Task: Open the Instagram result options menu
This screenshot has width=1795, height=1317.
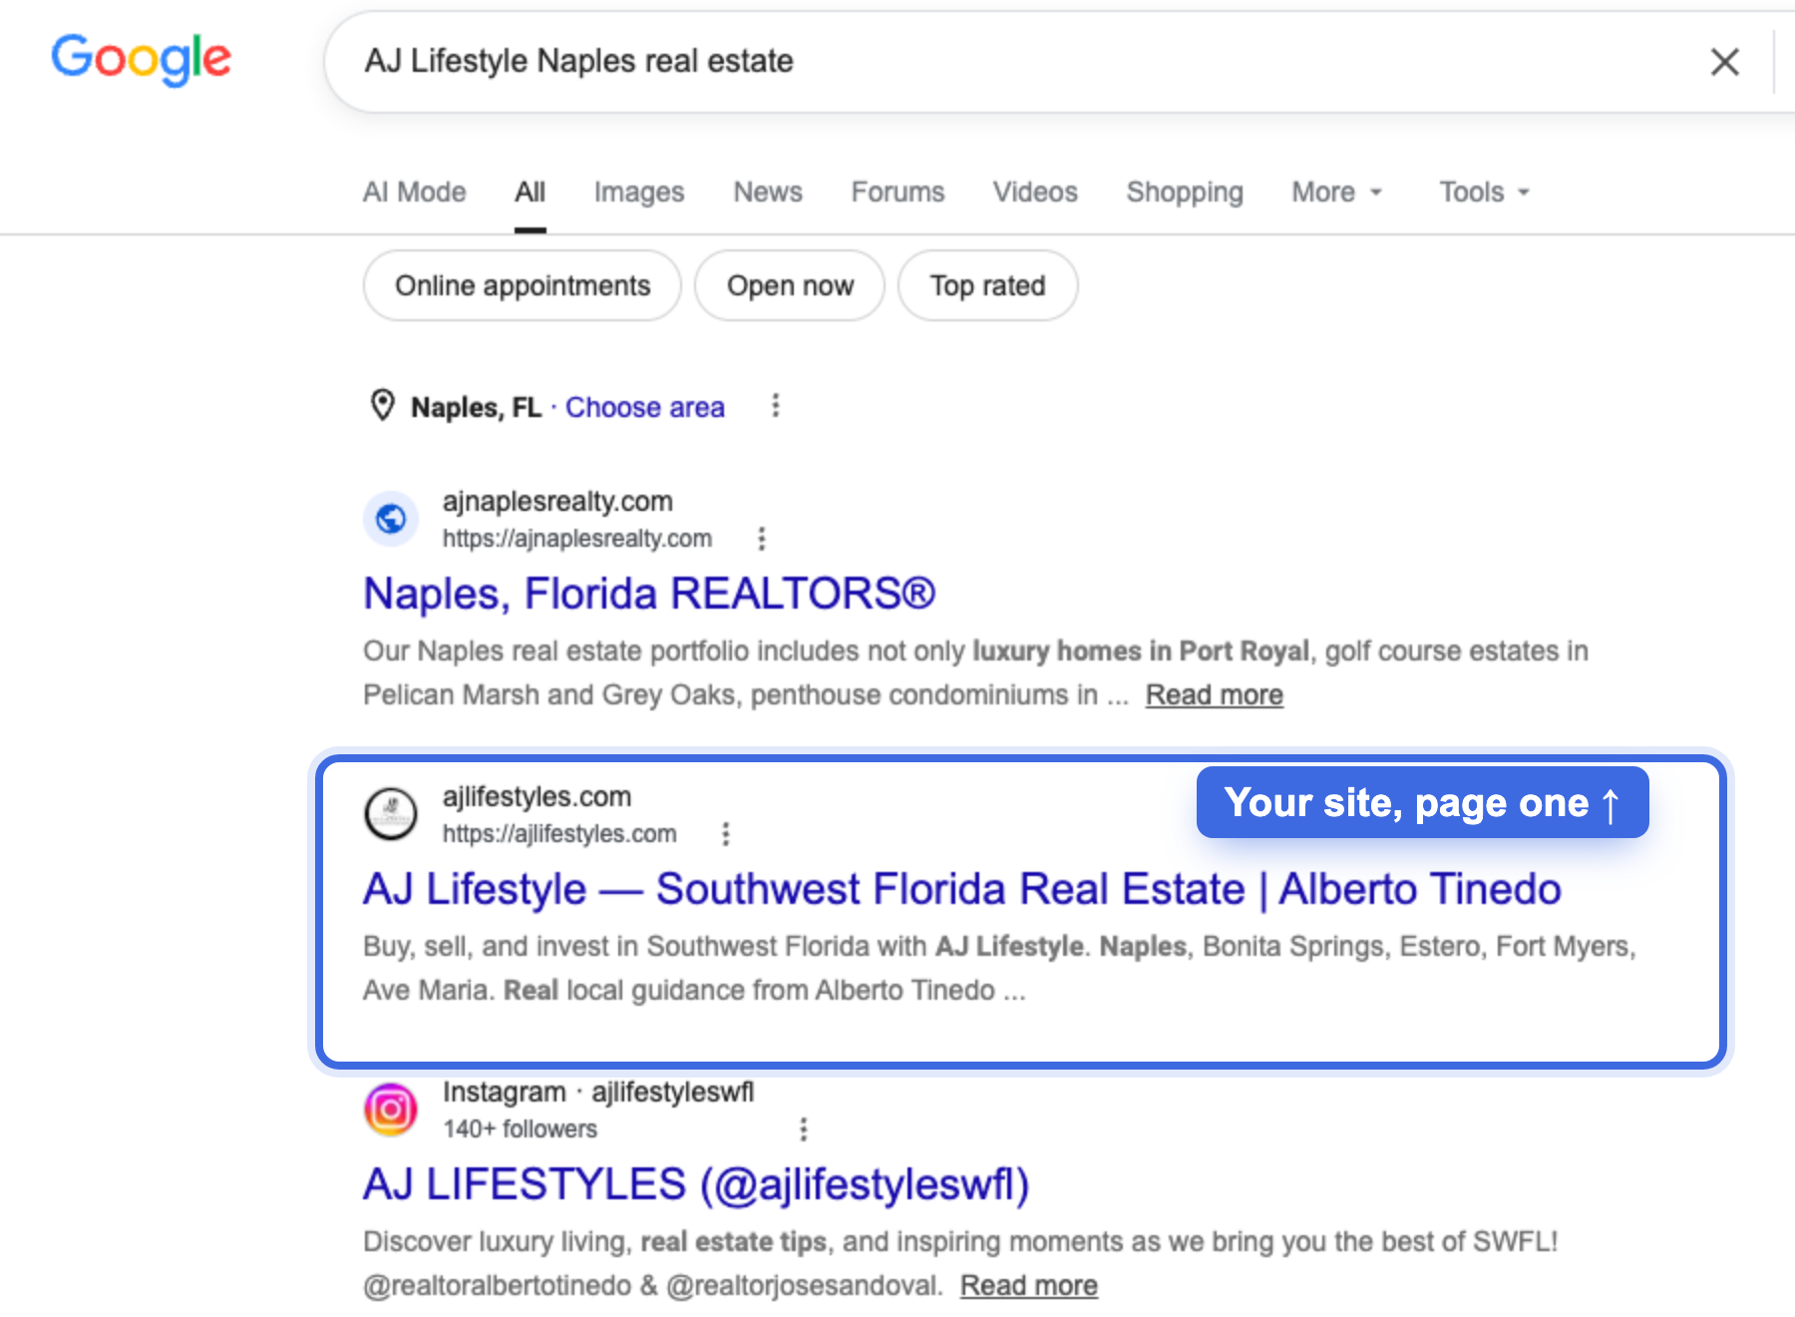Action: 804,1129
